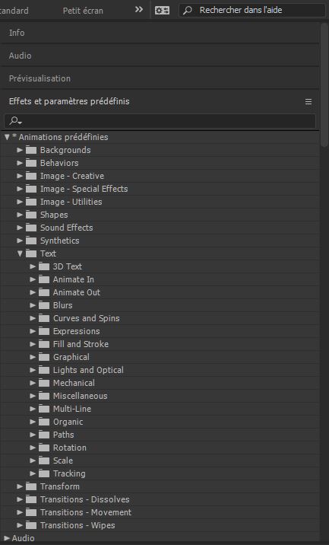329x545 pixels.
Task: Collapse the Animations prédéfinies category
Action: (x=7, y=137)
